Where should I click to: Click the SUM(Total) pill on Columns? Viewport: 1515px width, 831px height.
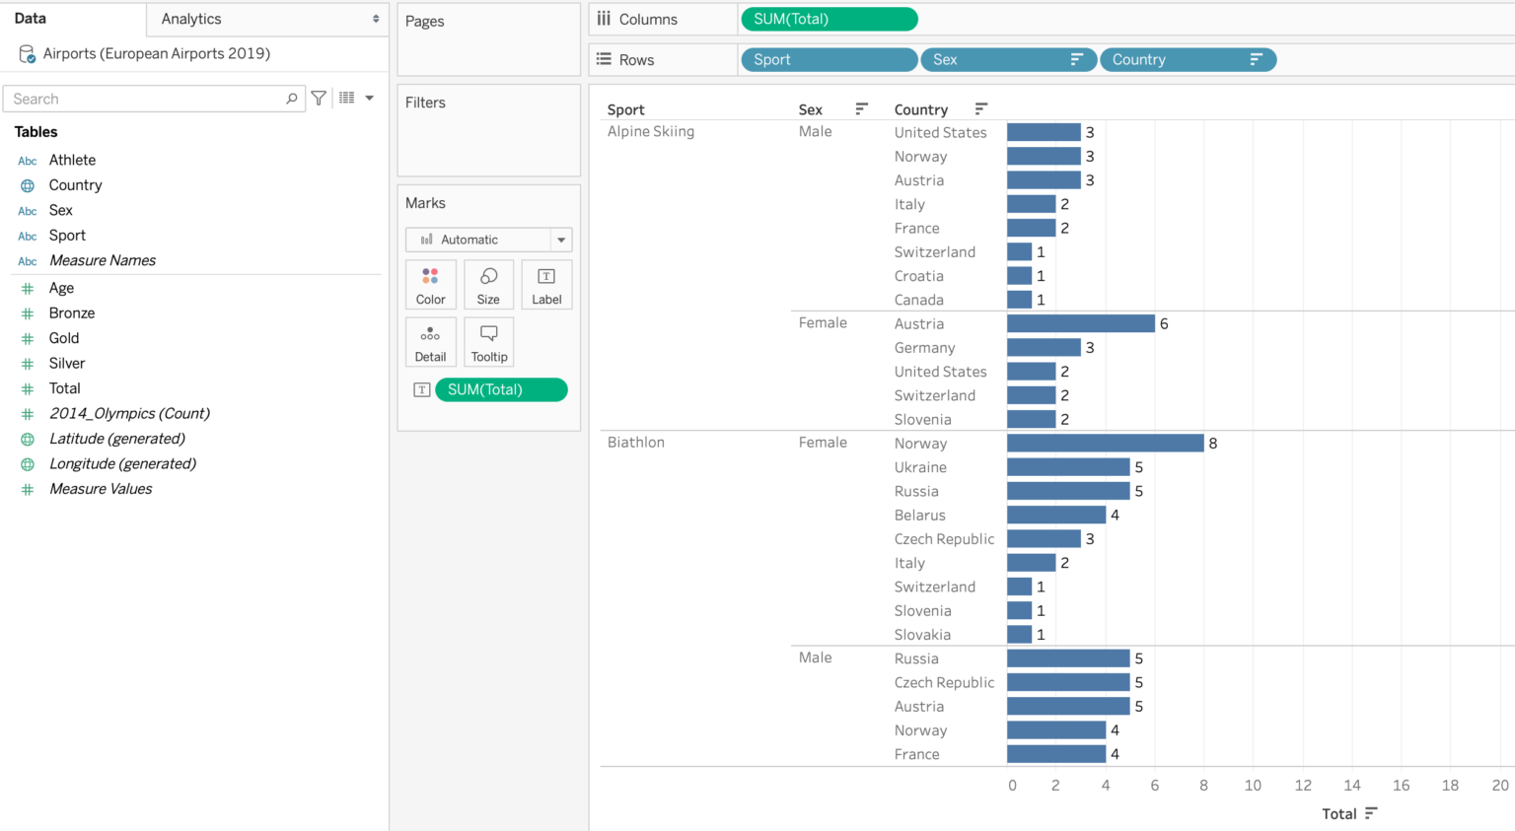pyautogui.click(x=829, y=19)
